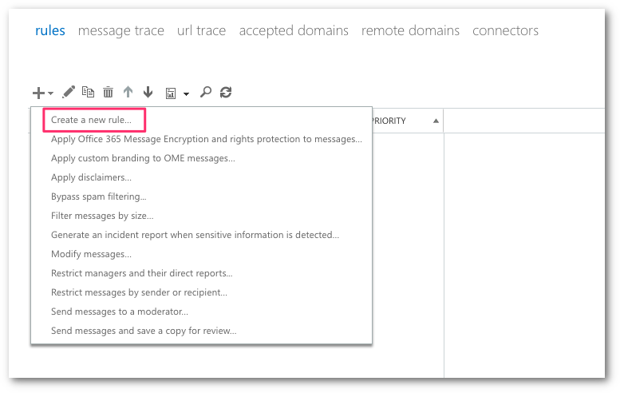The height and width of the screenshot is (393, 620).
Task: Click the trash delete rule icon
Action: [x=108, y=93]
